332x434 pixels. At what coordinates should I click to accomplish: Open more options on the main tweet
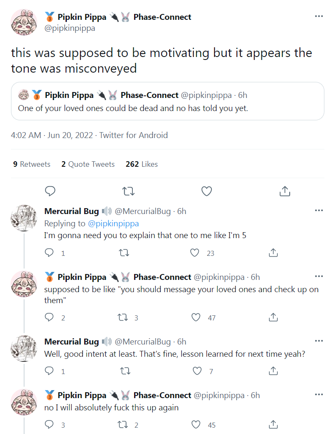(x=319, y=16)
